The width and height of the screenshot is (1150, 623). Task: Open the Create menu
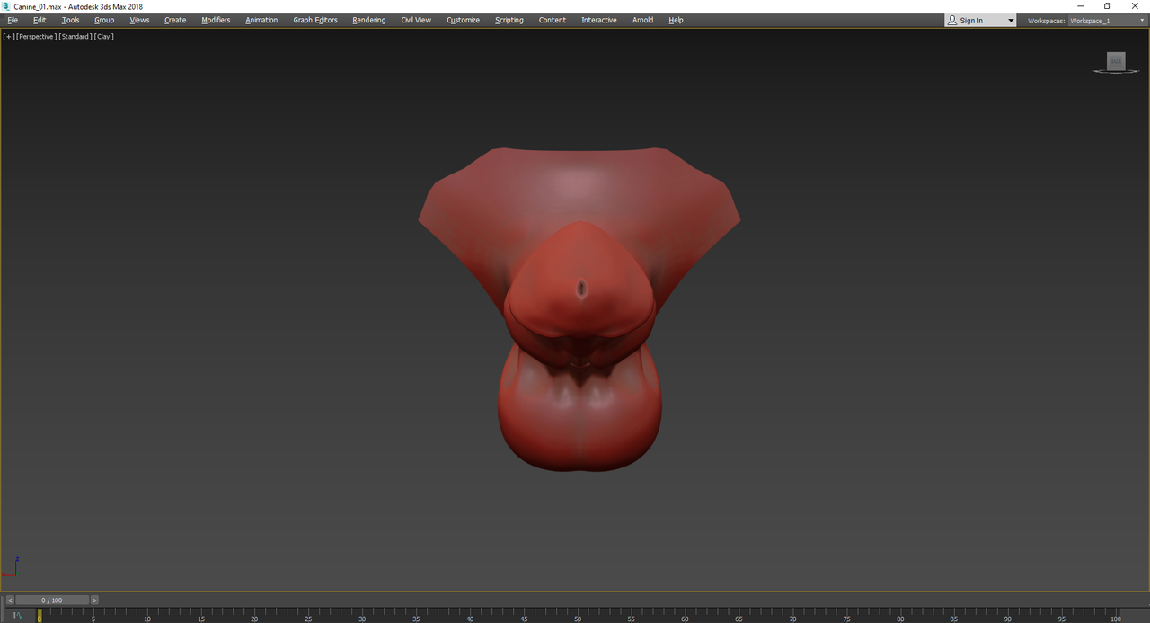[175, 20]
